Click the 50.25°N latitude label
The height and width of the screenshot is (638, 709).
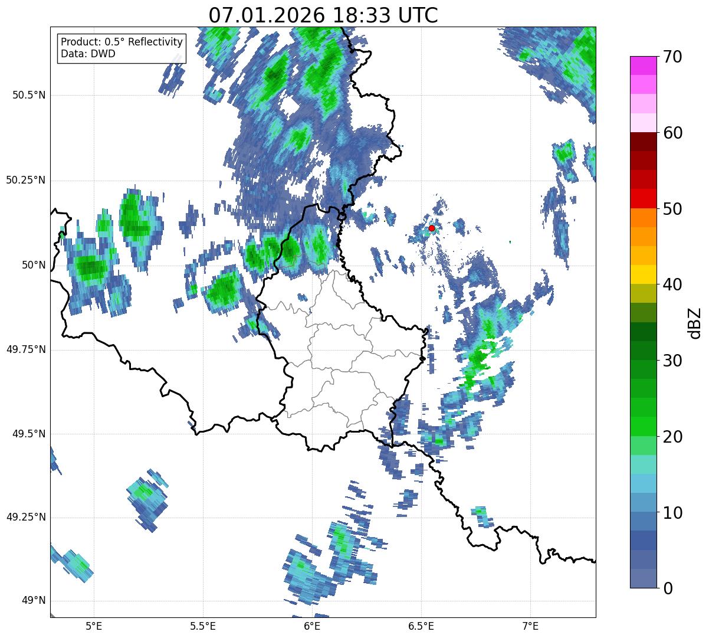point(26,180)
